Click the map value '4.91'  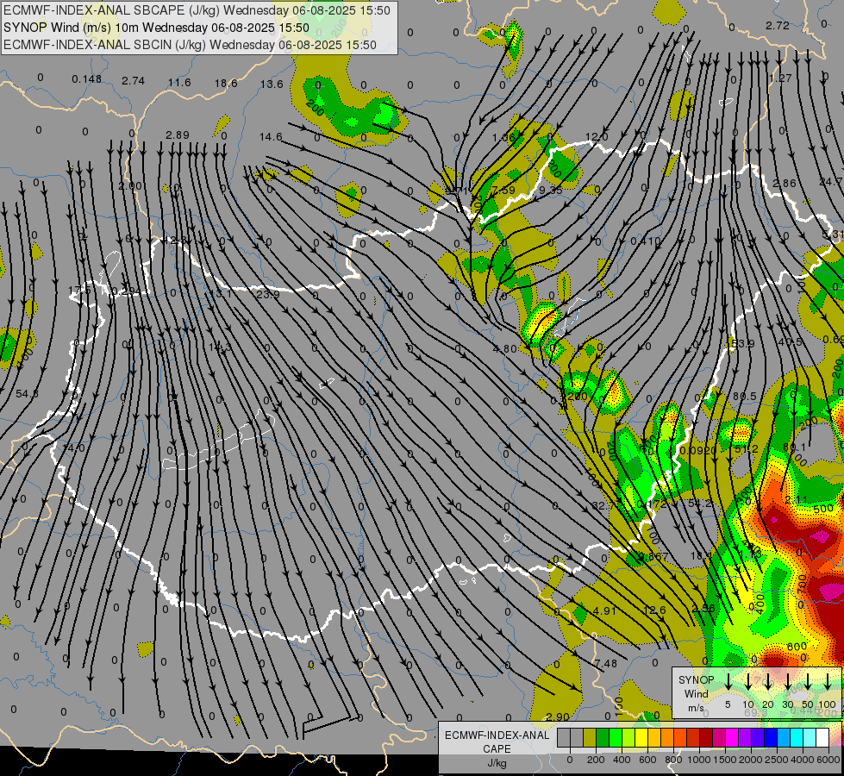point(604,610)
